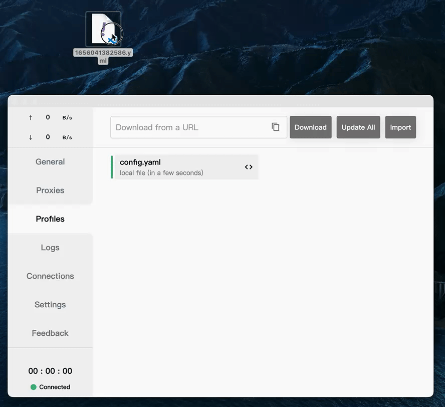
Task: Focus the Download from a URL field
Action: tap(190, 127)
